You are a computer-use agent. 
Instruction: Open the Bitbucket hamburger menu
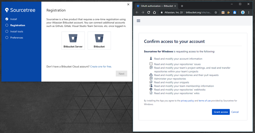[x=138, y=21]
